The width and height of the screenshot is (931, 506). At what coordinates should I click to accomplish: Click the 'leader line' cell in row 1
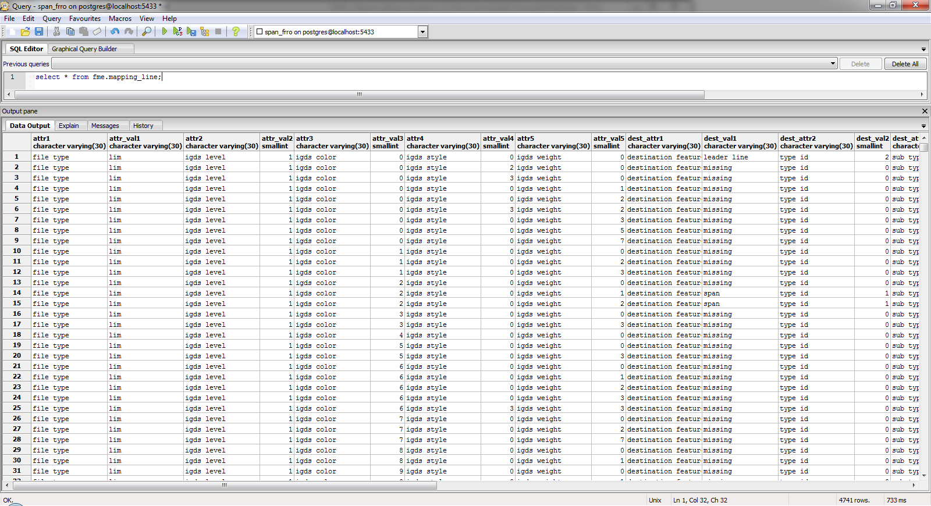coord(740,157)
